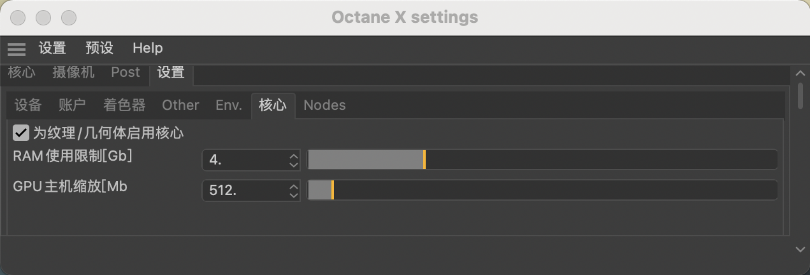Open the Other sub-tab
This screenshot has width=810, height=275.
[x=180, y=105]
